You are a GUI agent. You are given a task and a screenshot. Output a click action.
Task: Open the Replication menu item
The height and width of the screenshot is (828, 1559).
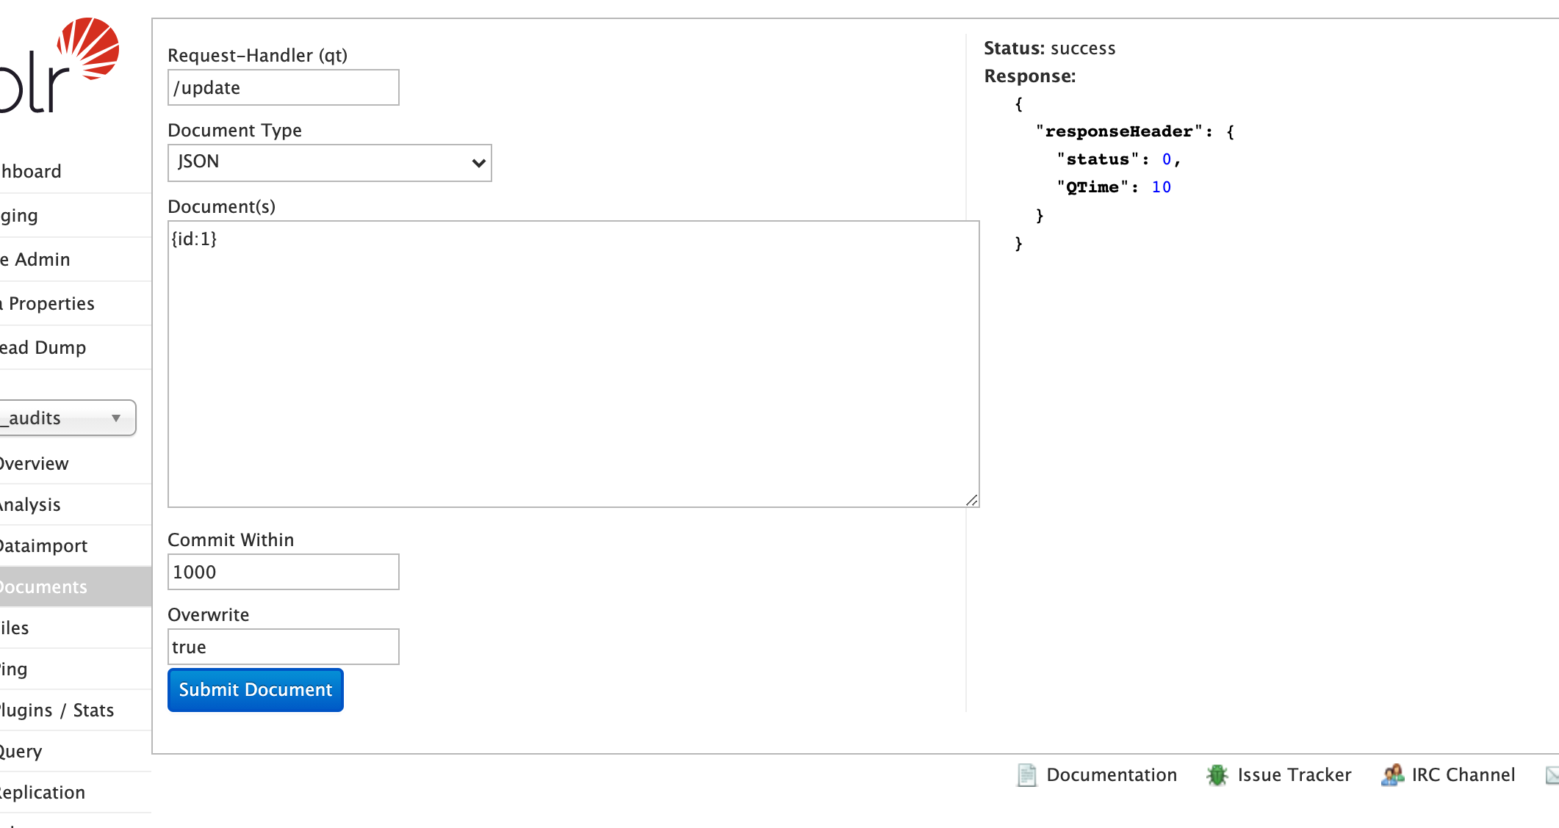(x=43, y=792)
